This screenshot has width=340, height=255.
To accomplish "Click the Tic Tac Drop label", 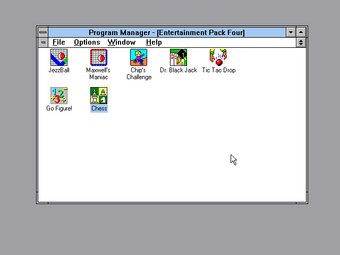I will point(219,70).
